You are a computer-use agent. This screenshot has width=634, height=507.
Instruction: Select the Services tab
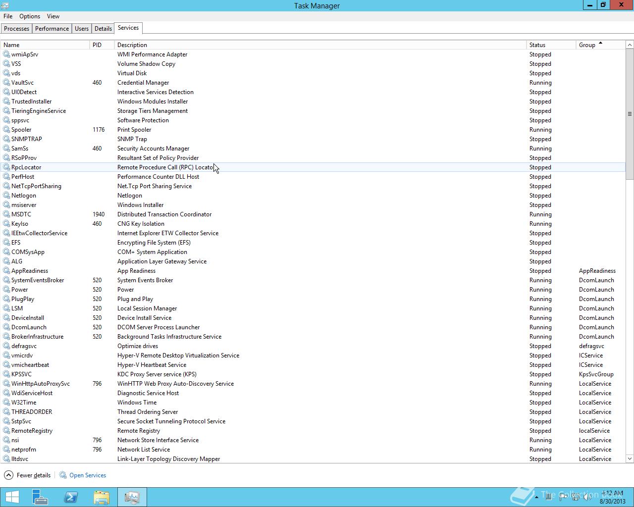128,28
